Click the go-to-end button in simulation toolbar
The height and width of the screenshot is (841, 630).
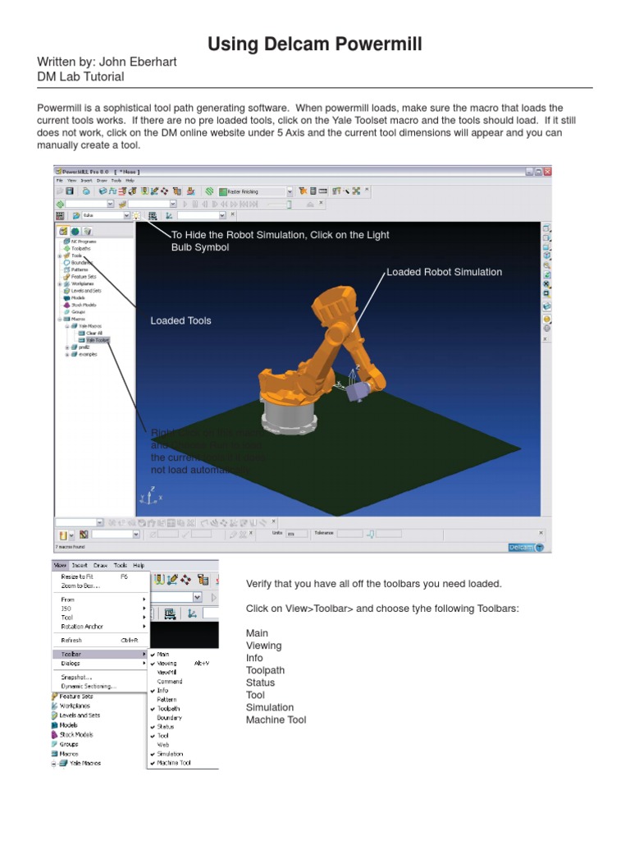(254, 204)
